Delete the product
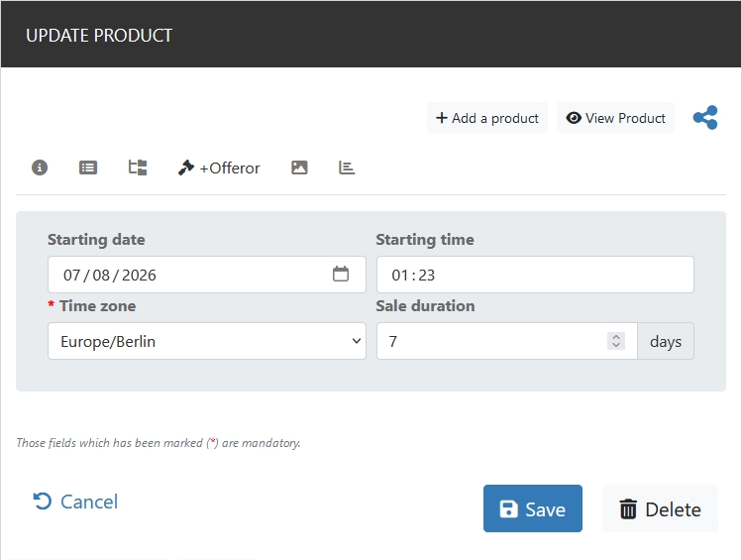 point(660,508)
